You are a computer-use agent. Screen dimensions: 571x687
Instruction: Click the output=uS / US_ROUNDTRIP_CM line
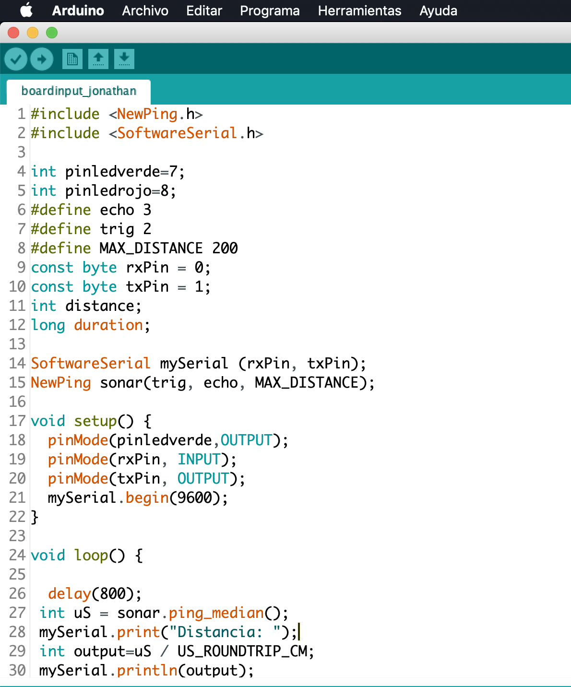tap(177, 651)
